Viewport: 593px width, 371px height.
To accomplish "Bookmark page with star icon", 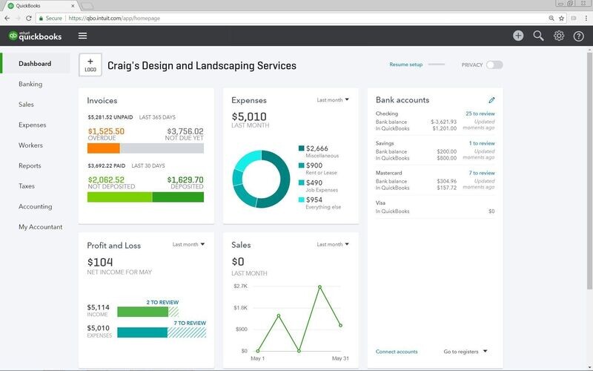I will pyautogui.click(x=562, y=18).
